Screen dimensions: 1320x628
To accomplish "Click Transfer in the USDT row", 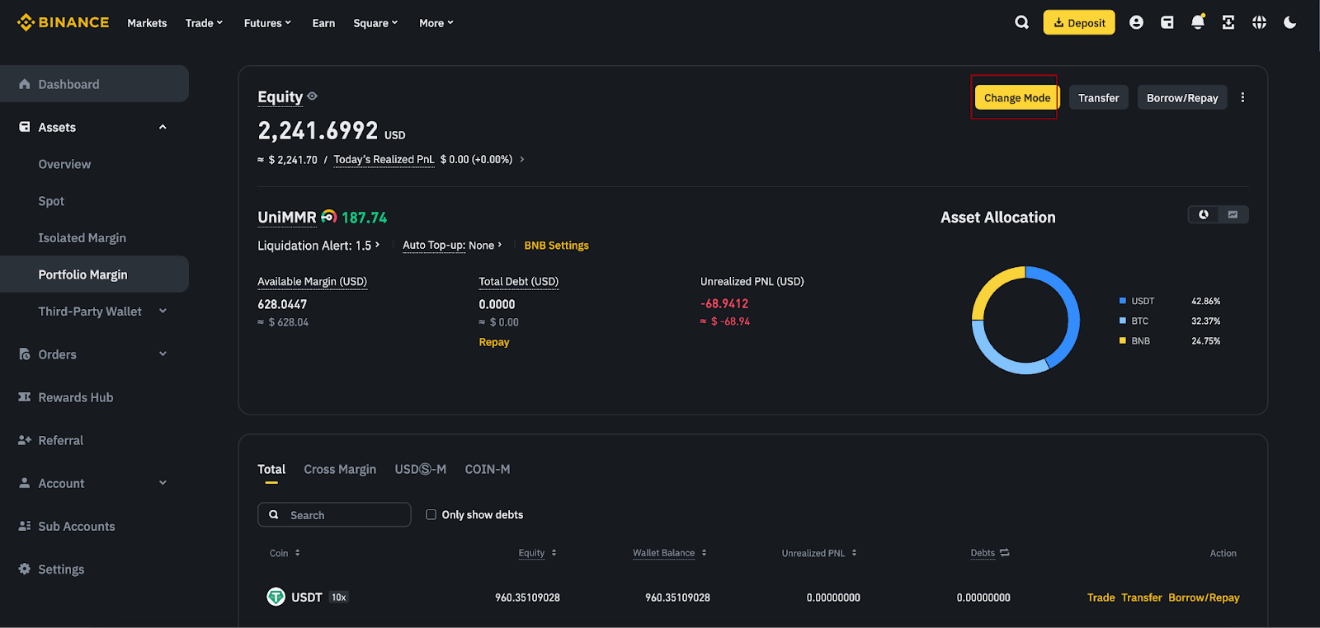I will tap(1142, 598).
